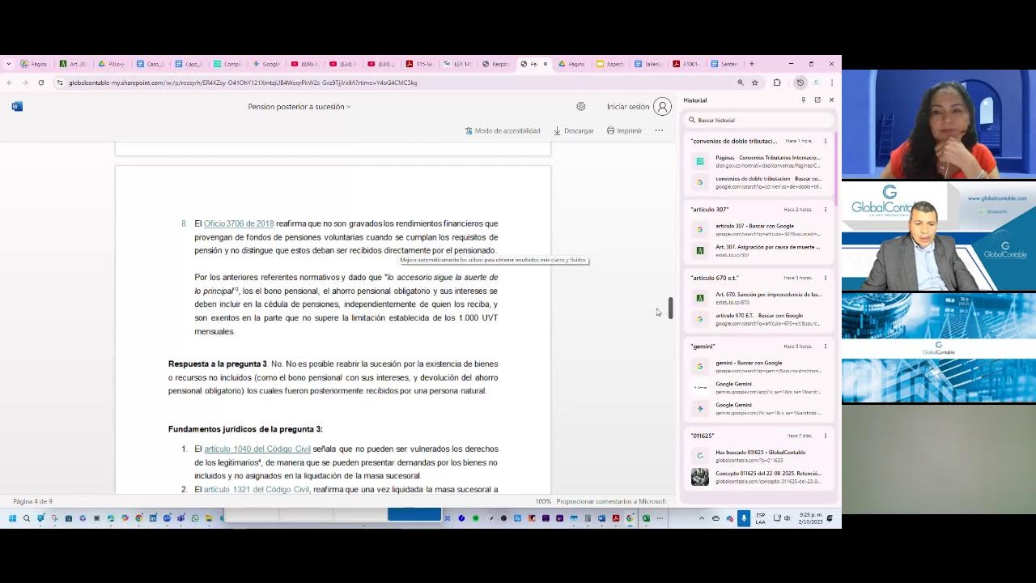1036x583 pixels.
Task: Open 'gemini - Buscar con Google' history entry
Action: click(758, 366)
